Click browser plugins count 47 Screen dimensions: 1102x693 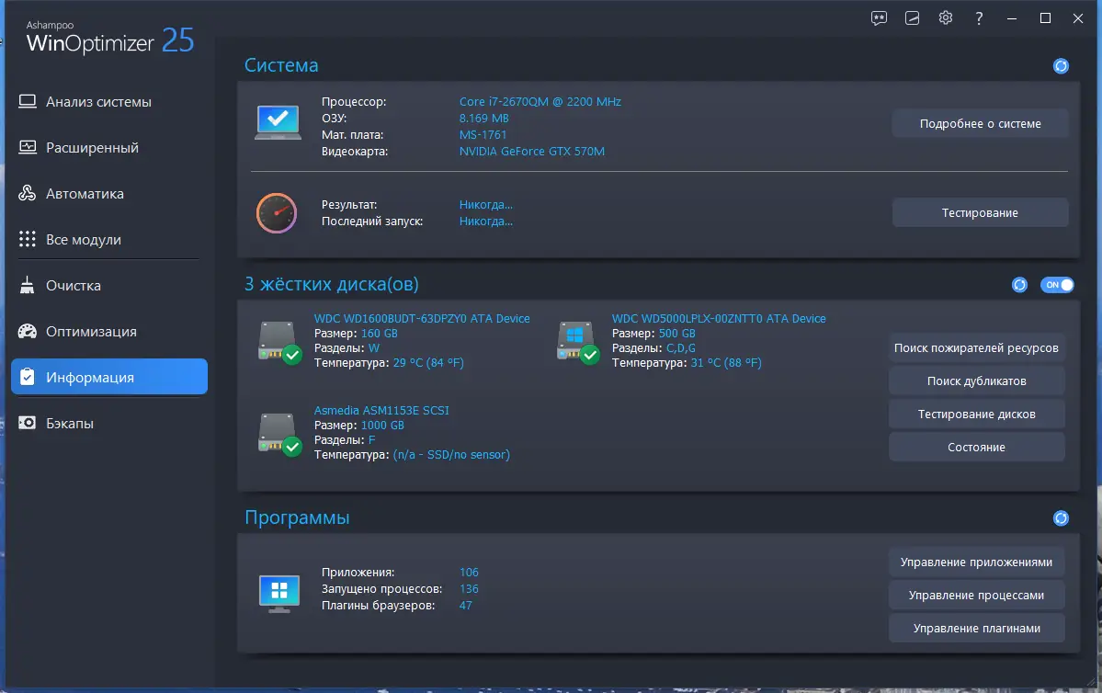pyautogui.click(x=465, y=605)
